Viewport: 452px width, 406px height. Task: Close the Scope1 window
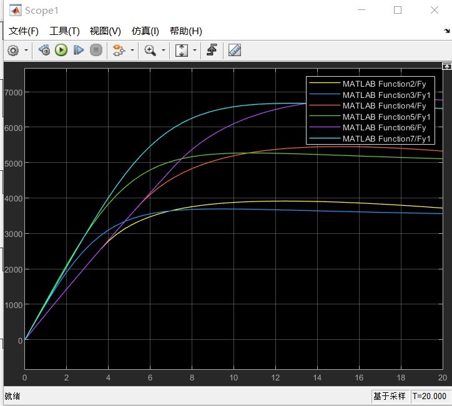point(435,10)
